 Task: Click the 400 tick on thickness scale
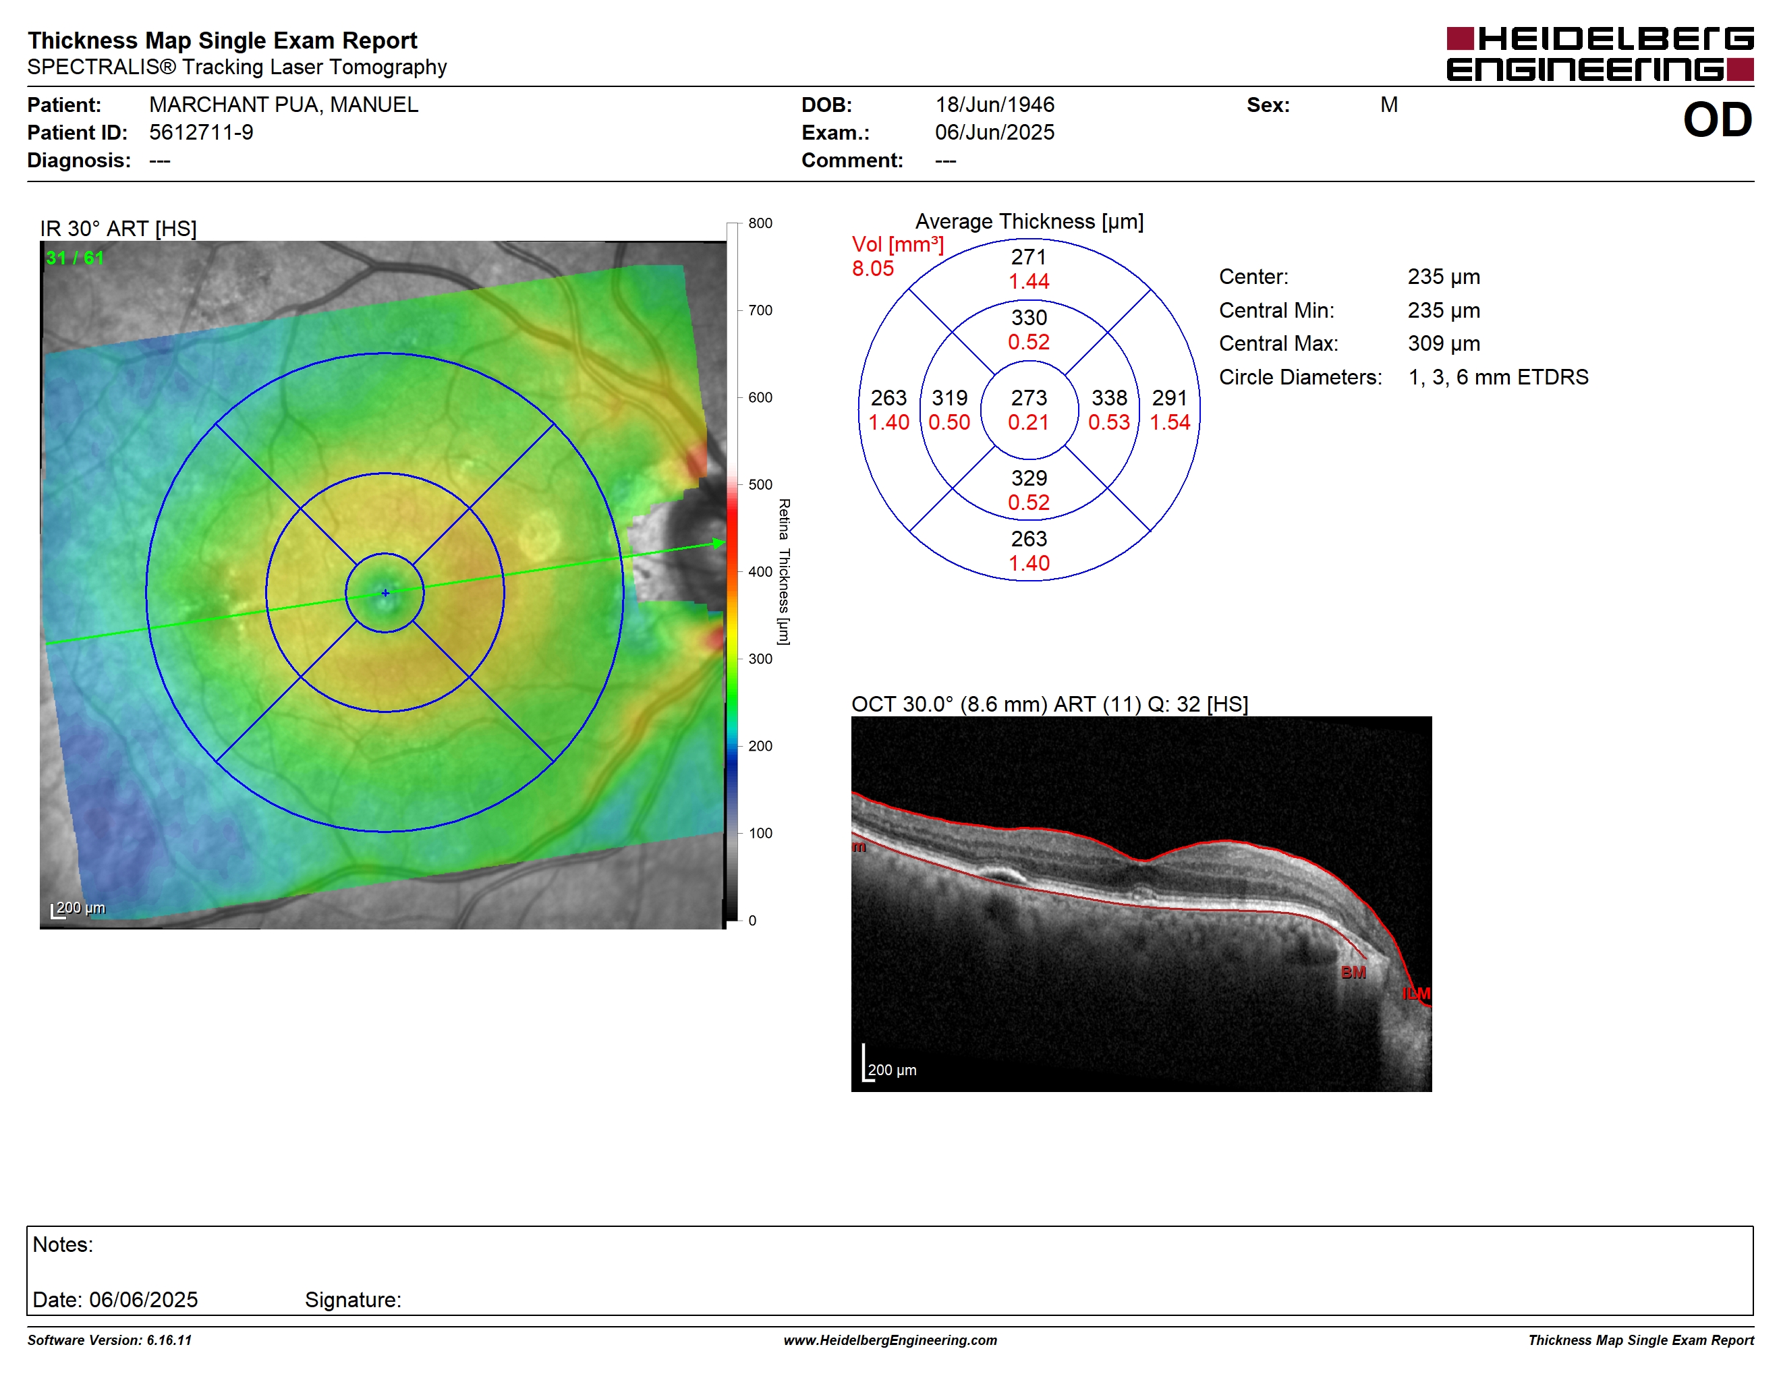point(760,571)
